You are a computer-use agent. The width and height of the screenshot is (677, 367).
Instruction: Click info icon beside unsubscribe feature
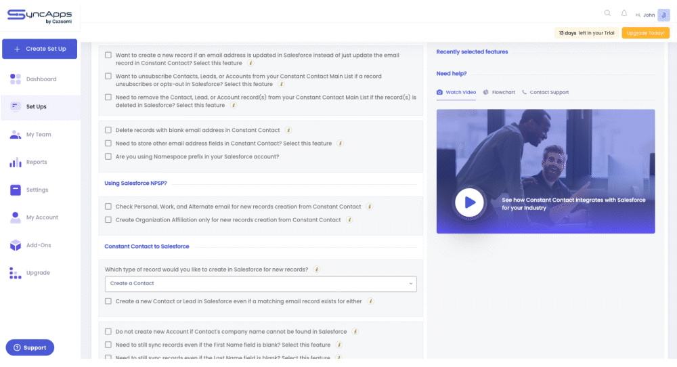click(x=281, y=84)
